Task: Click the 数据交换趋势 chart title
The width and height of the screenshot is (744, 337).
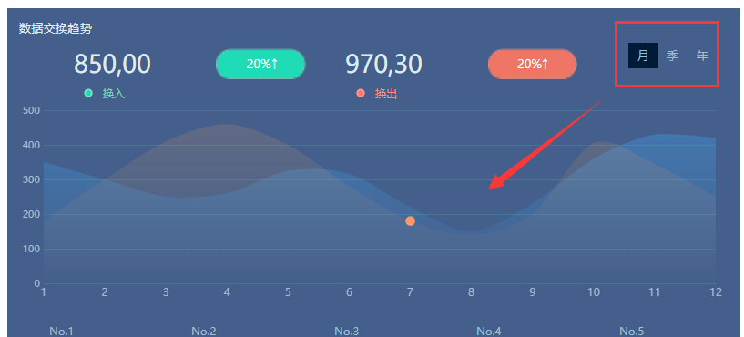Action: (x=55, y=28)
